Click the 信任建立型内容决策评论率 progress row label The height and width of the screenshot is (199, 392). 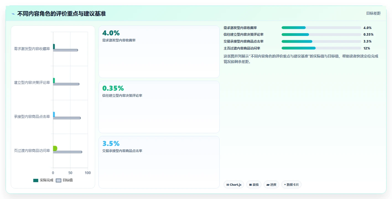(243, 35)
